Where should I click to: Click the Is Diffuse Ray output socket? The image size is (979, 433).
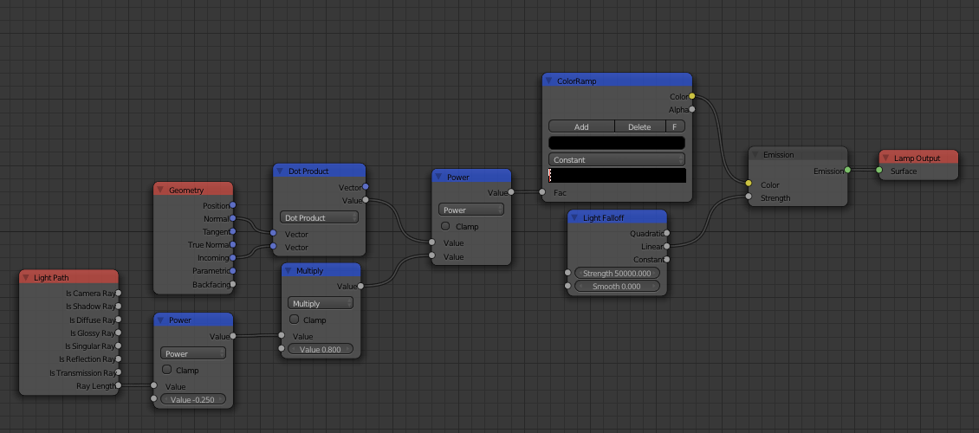click(x=118, y=320)
